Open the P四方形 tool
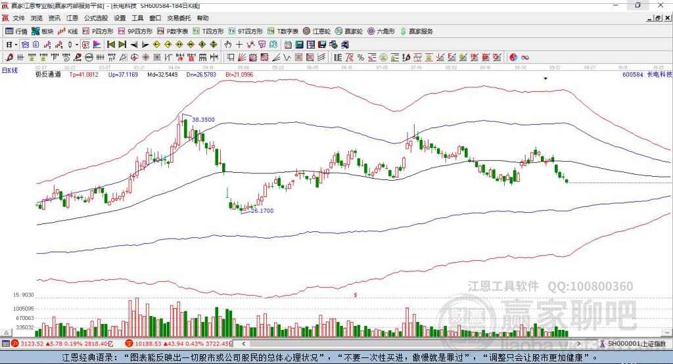Image resolution: width=673 pixels, height=364 pixels. [x=98, y=32]
